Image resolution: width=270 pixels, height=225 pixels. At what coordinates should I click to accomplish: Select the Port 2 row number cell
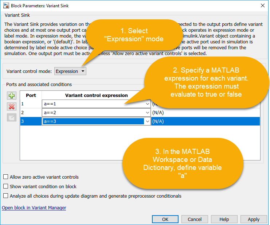click(31, 113)
